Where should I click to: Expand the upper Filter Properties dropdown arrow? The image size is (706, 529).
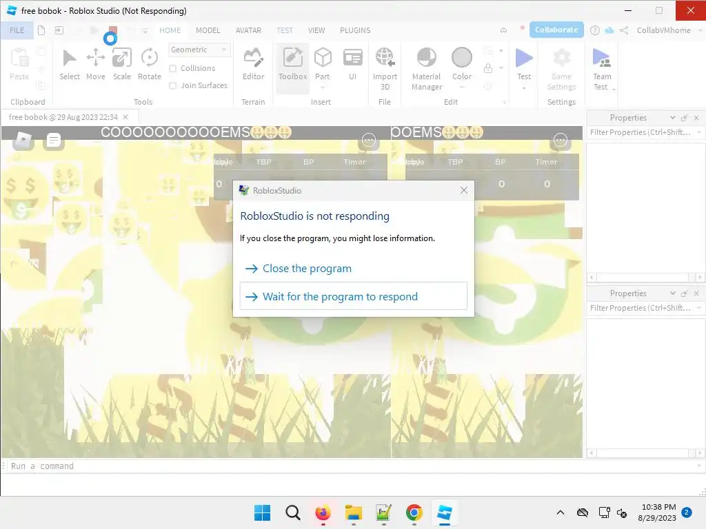coord(699,132)
